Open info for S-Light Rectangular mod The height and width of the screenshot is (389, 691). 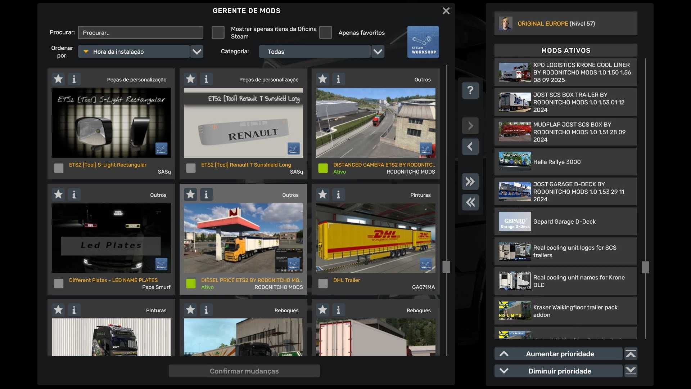(74, 79)
